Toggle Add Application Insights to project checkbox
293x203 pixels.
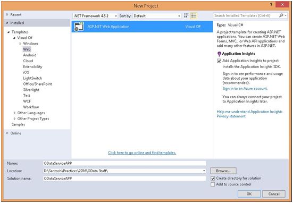[x=219, y=61]
